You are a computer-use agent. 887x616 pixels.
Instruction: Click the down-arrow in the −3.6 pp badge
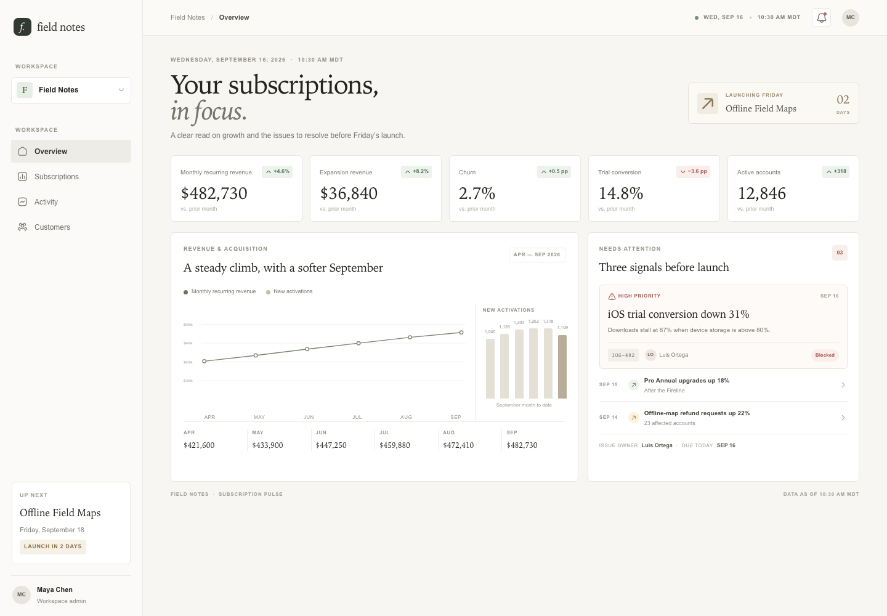[x=683, y=172]
